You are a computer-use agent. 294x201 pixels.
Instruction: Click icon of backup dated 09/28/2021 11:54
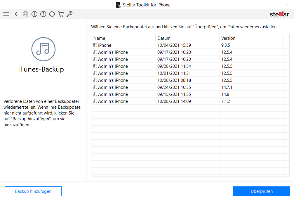click(95, 66)
